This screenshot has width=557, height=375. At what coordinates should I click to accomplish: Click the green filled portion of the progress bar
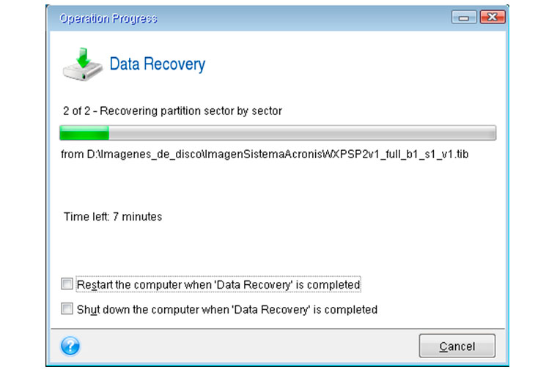tap(84, 133)
